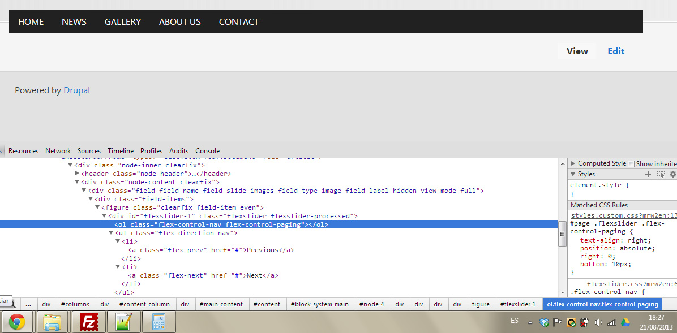Open FileZilla from the taskbar
The image size is (677, 333).
88,322
